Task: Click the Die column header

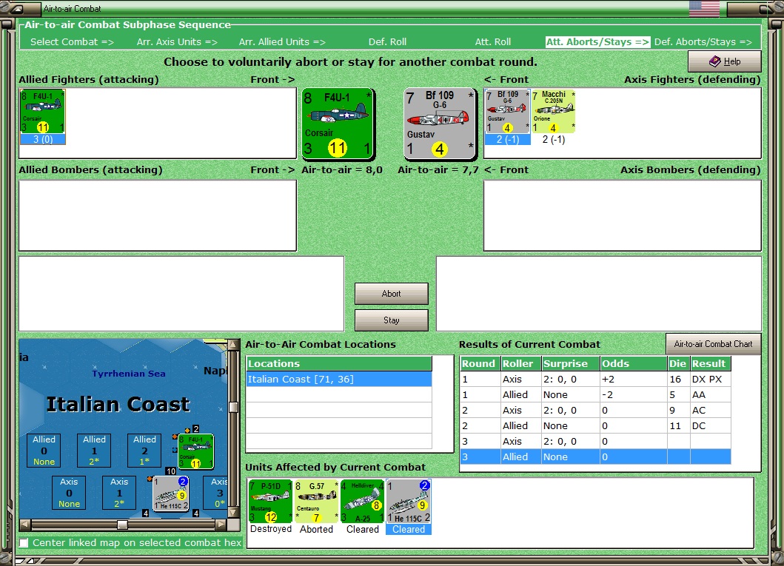Action: (678, 364)
